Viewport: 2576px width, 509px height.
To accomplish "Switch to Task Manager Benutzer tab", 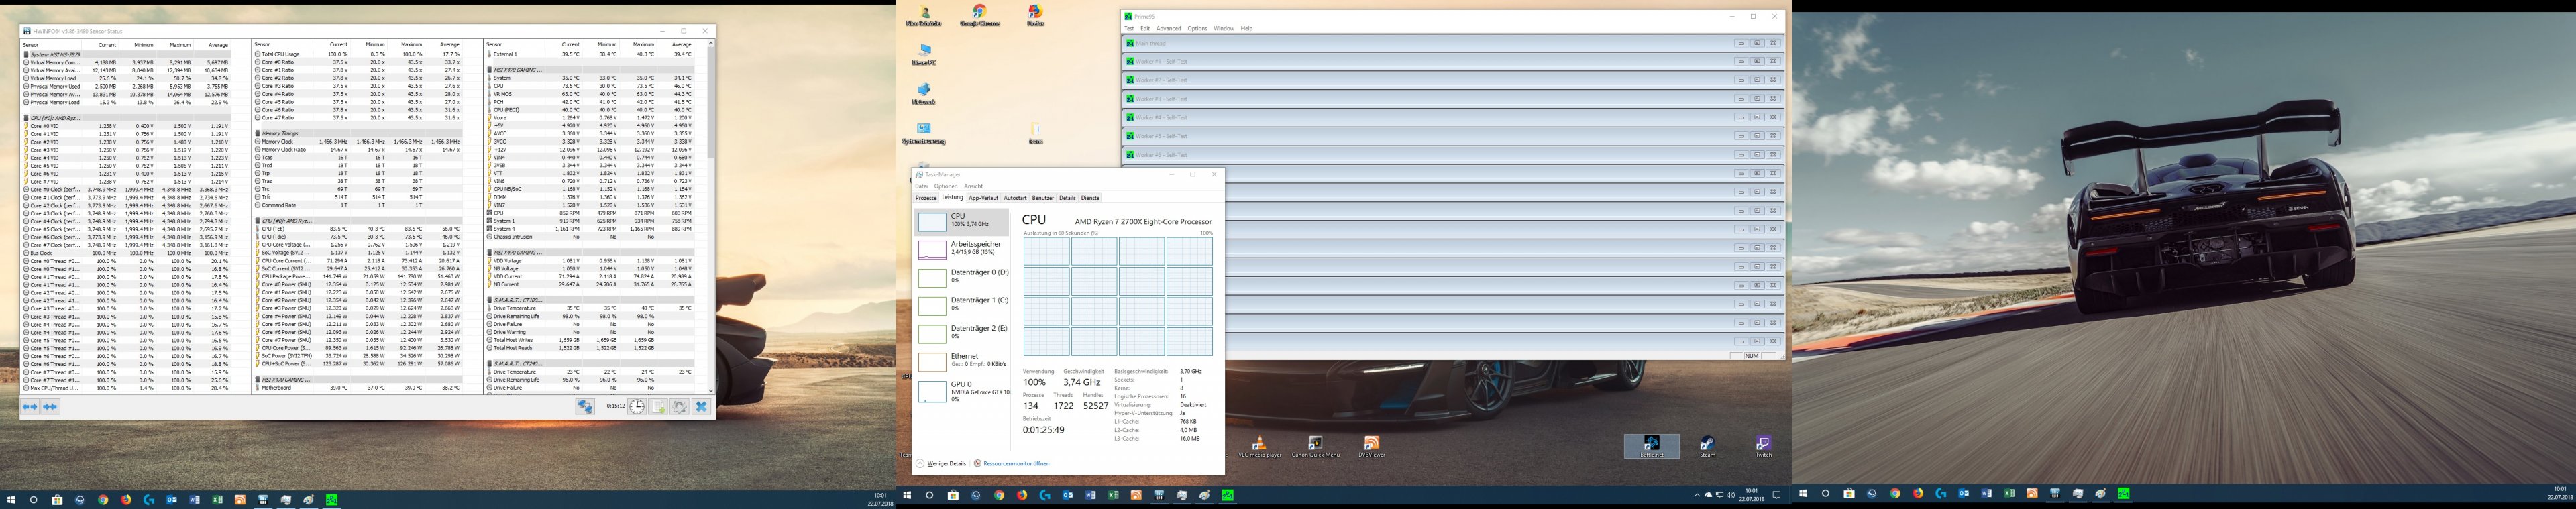I will (x=1043, y=198).
